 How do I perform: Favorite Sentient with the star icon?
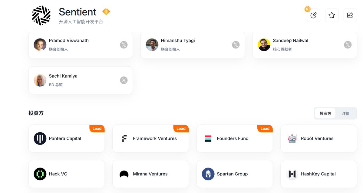(332, 15)
